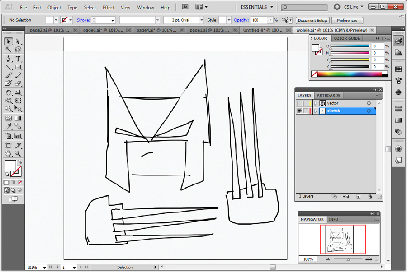Open the Arrange Documents dropdown
This screenshot has width=407, height=272.
(201, 7)
